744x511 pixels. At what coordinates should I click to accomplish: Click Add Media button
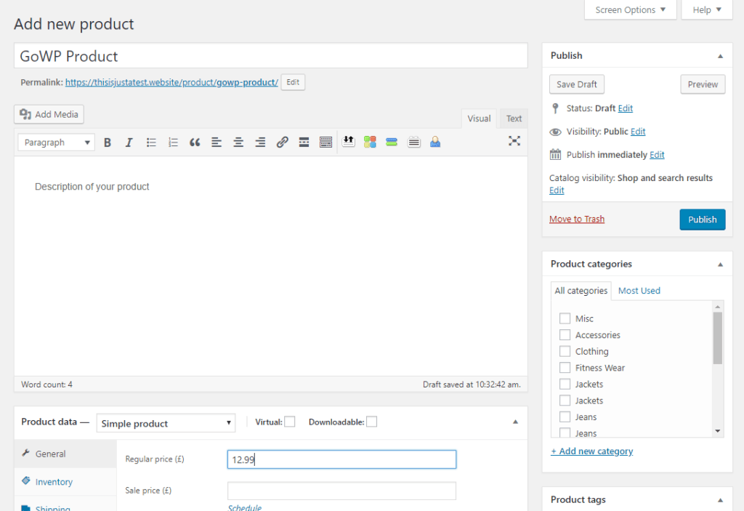pyautogui.click(x=49, y=114)
